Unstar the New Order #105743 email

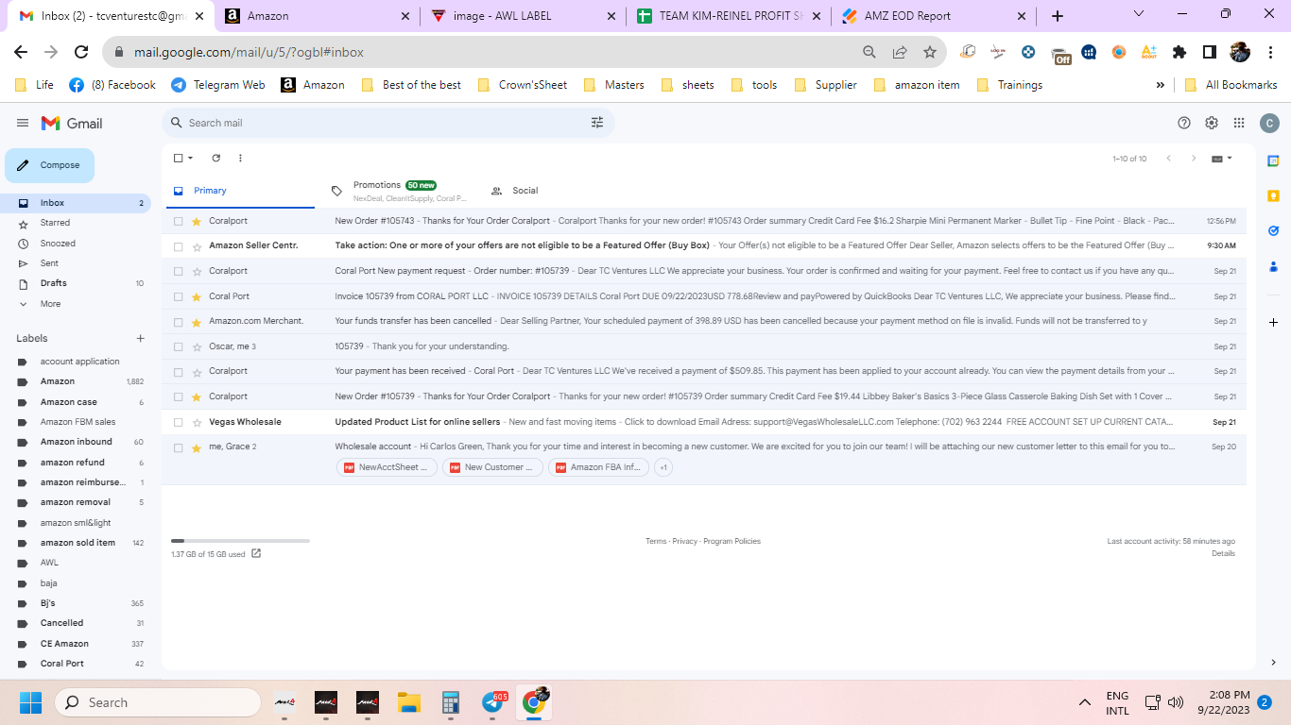[x=197, y=221]
